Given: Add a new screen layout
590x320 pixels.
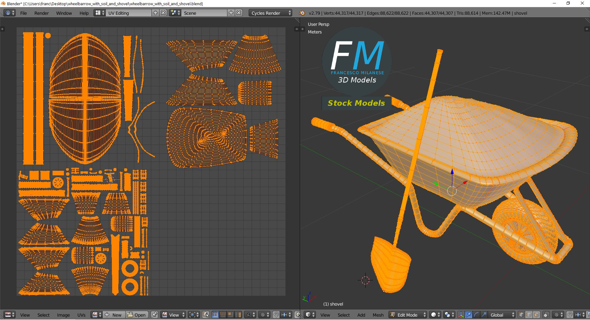Looking at the screenshot, I should (x=155, y=13).
